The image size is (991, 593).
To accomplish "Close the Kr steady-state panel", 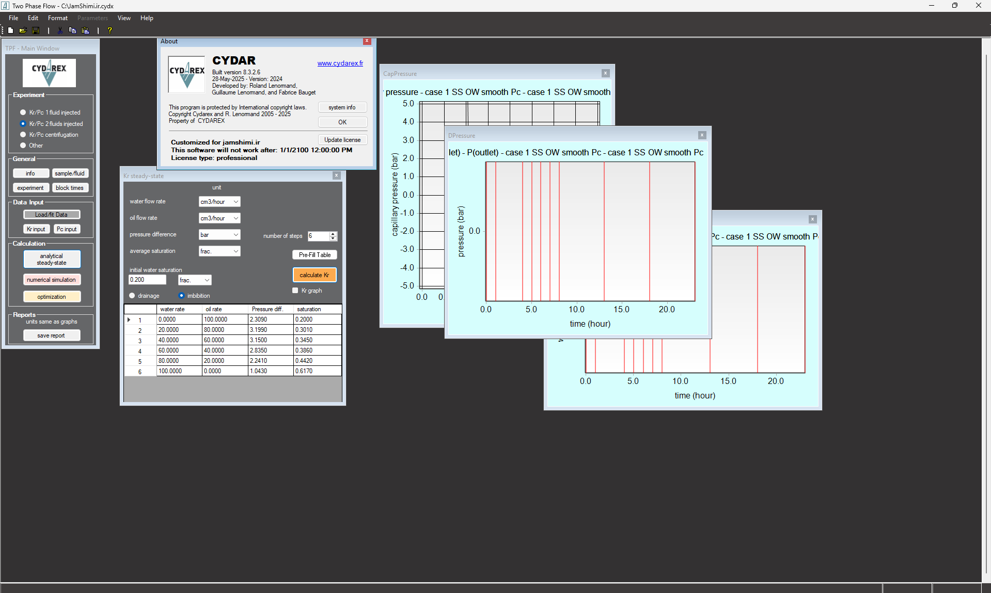I will [336, 175].
